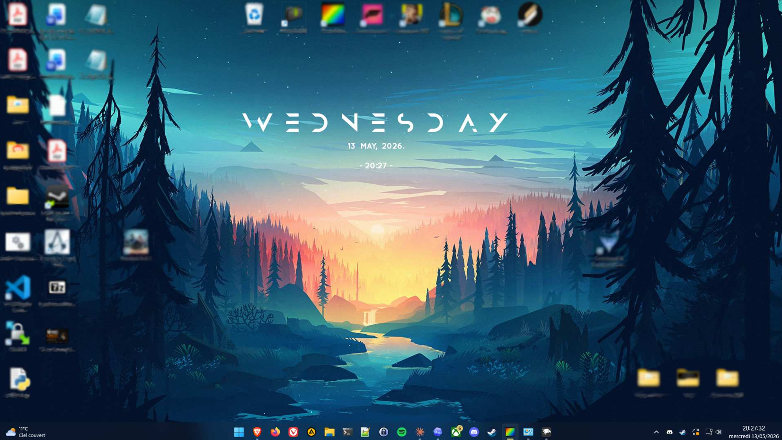The image size is (782, 440).
Task: Open the control panel monitor icon in the taskbar
Action: click(528, 432)
